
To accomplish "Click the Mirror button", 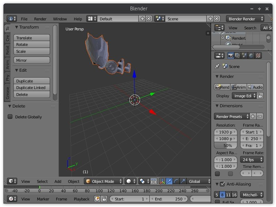I will 32,60.
